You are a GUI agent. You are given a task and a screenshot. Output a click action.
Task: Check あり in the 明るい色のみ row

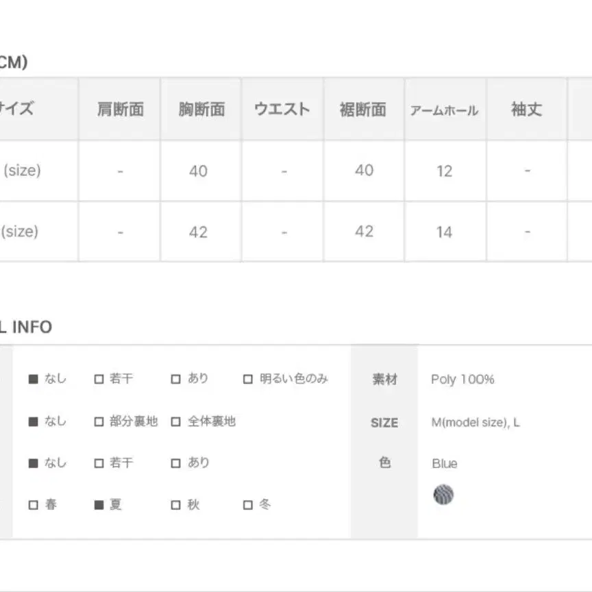tap(175, 379)
